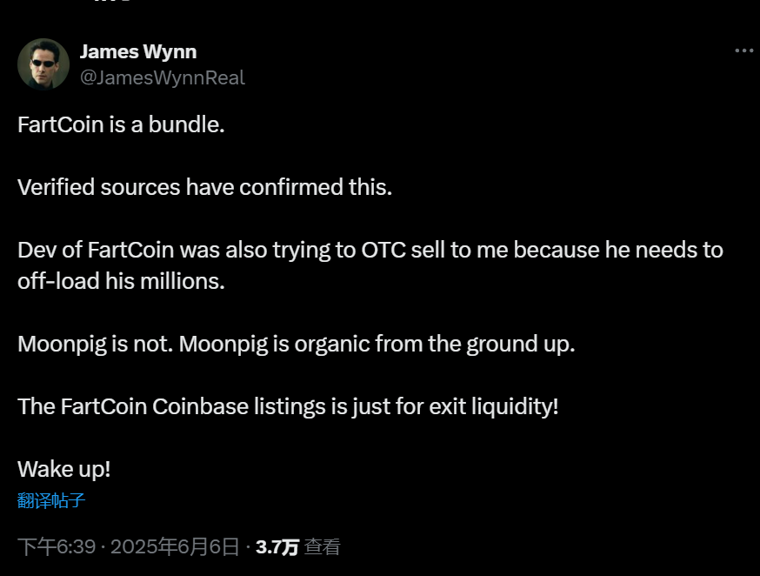Viewport: 760px width, 576px height.
Task: Click the 'Wake up!' closing line
Action: (x=64, y=469)
